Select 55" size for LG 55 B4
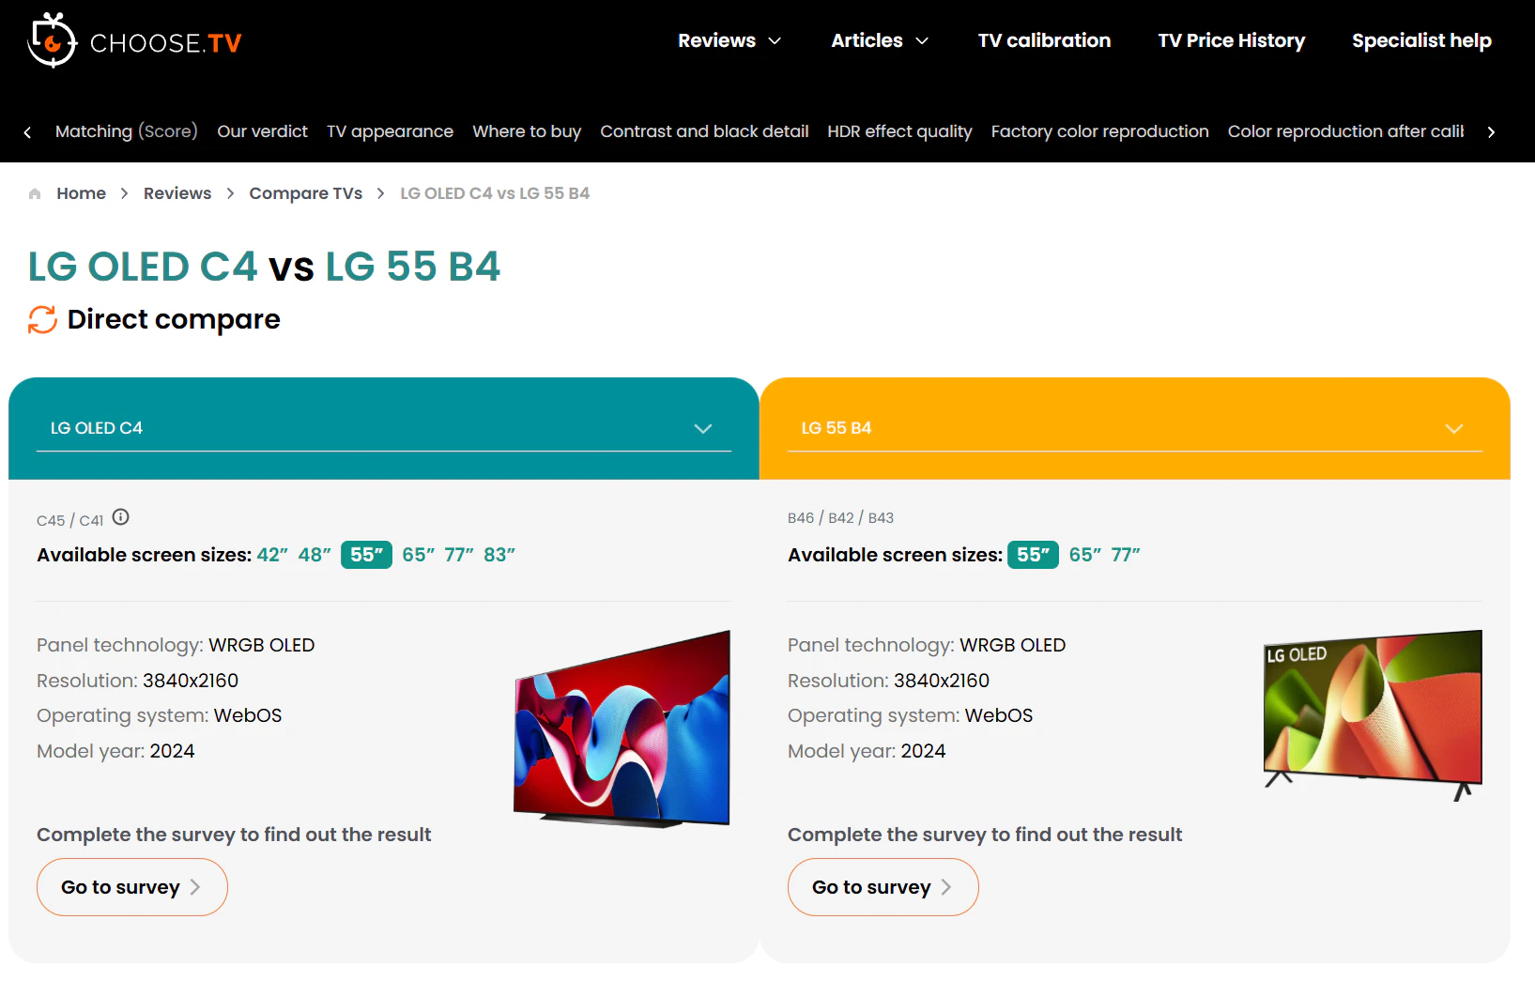Screen dimensions: 1535x981 pyautogui.click(x=1033, y=555)
